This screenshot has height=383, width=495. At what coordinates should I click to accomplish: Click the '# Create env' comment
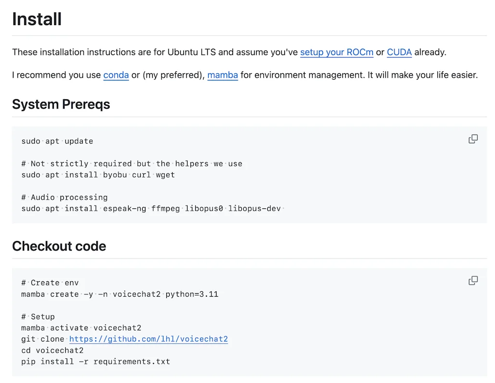click(x=50, y=283)
